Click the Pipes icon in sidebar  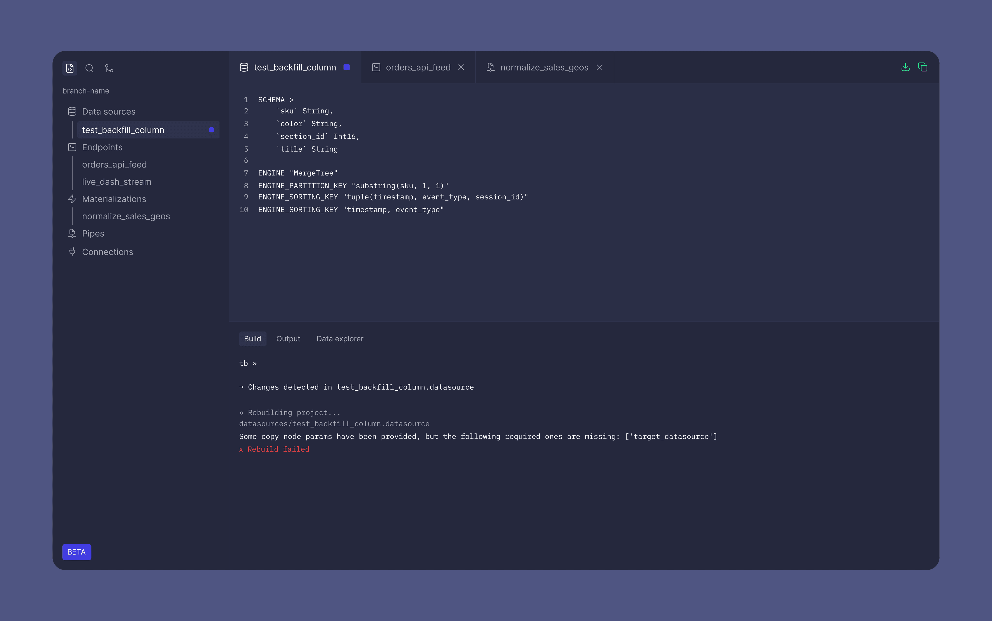(72, 233)
